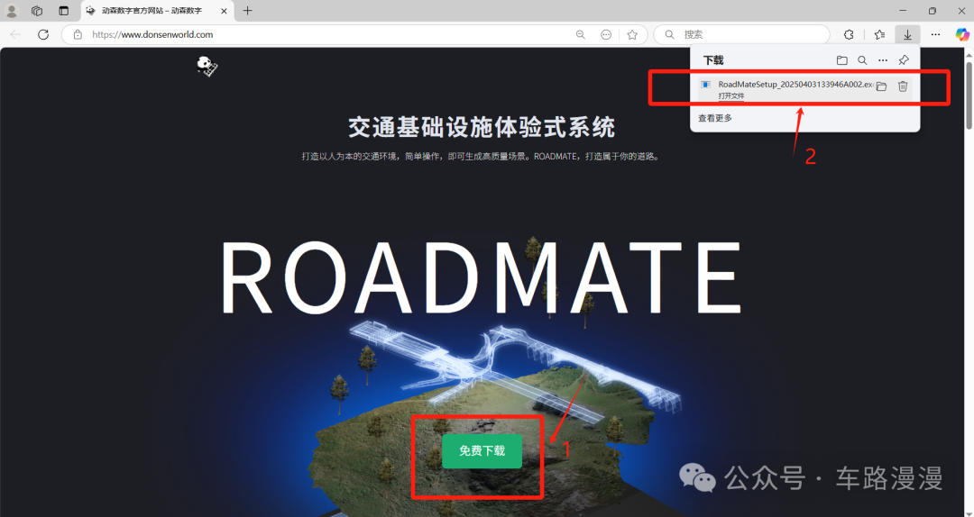Click 打开文件 link under download
The image size is (974, 517).
point(731,95)
